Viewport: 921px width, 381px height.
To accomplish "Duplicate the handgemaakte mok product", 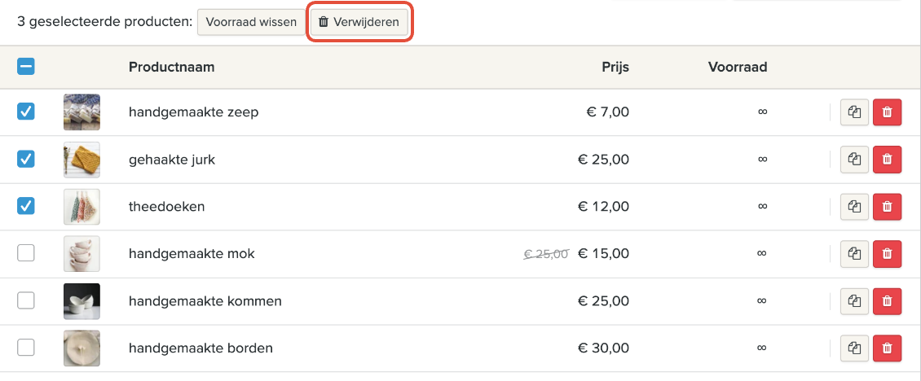I will pyautogui.click(x=854, y=254).
